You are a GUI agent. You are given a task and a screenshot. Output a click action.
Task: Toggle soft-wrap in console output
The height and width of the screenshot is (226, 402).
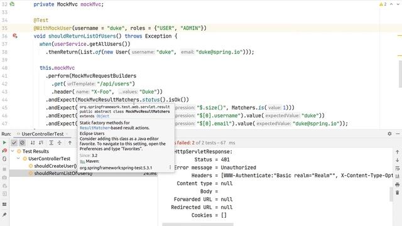(398, 168)
